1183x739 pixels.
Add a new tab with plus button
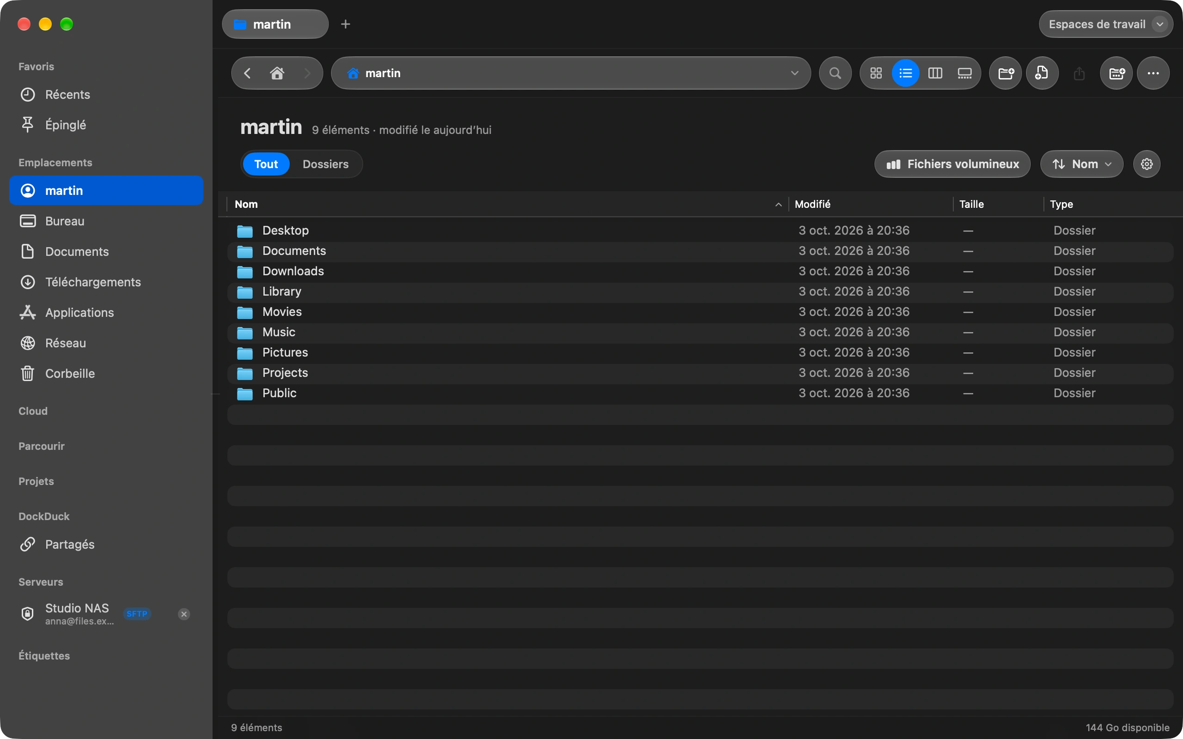[346, 24]
